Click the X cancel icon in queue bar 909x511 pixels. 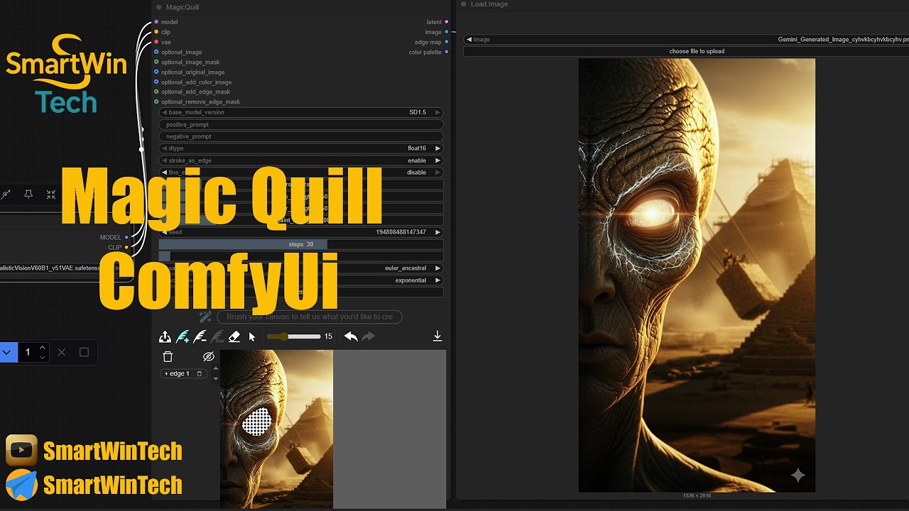pyautogui.click(x=61, y=352)
